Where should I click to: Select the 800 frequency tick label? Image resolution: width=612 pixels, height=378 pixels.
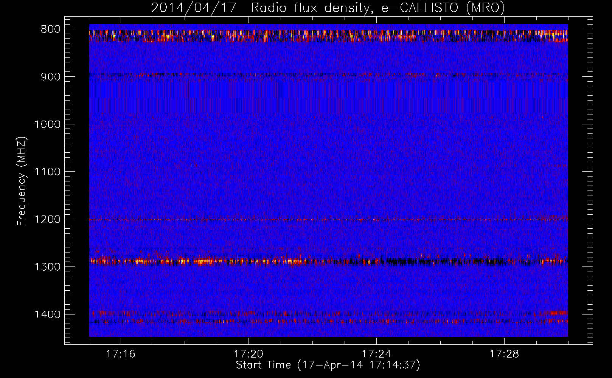[x=51, y=29]
